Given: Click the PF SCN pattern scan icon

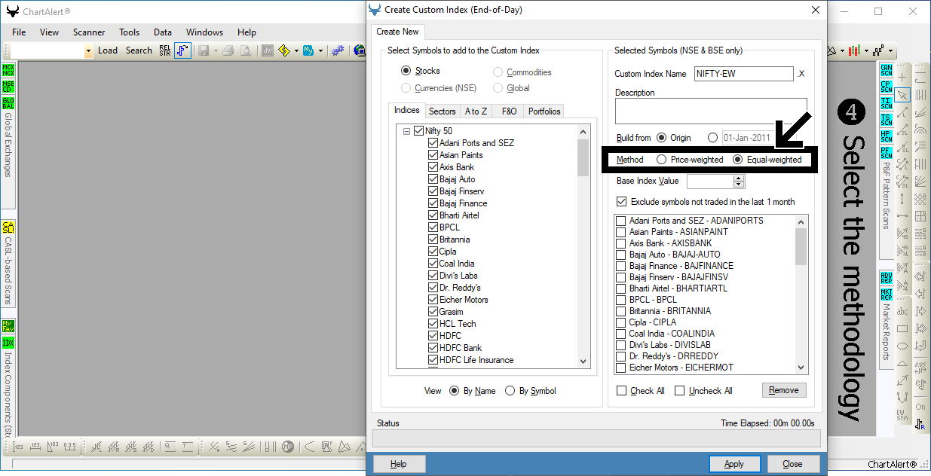Looking at the screenshot, I should coord(886,153).
